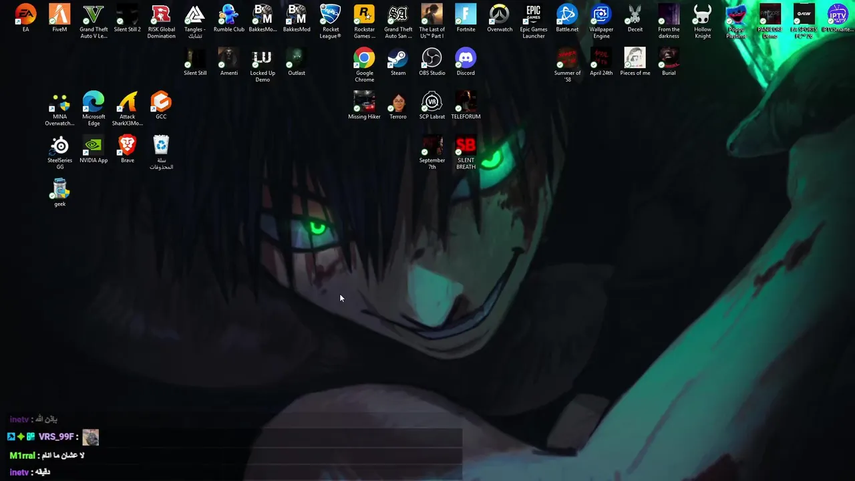
Task: Select September 7th game icon
Action: point(432,146)
